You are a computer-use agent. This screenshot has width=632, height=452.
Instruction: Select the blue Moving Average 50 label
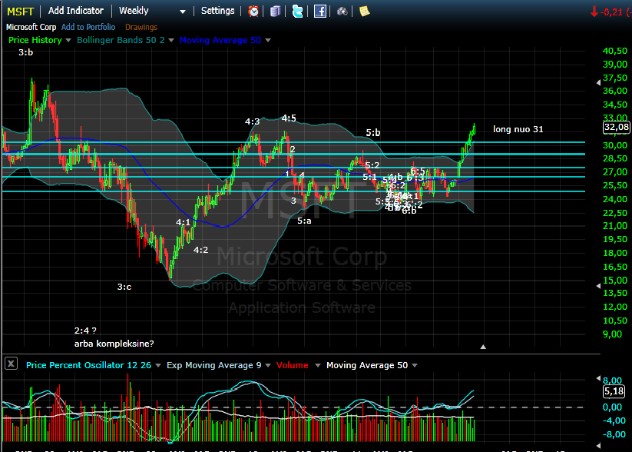(x=220, y=40)
